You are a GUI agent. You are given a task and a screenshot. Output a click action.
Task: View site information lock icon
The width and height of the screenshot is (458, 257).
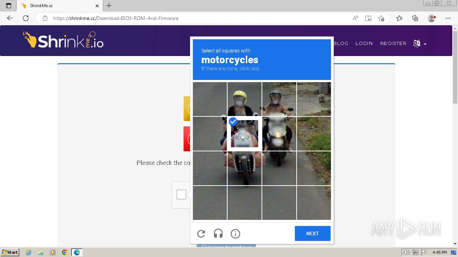45,18
